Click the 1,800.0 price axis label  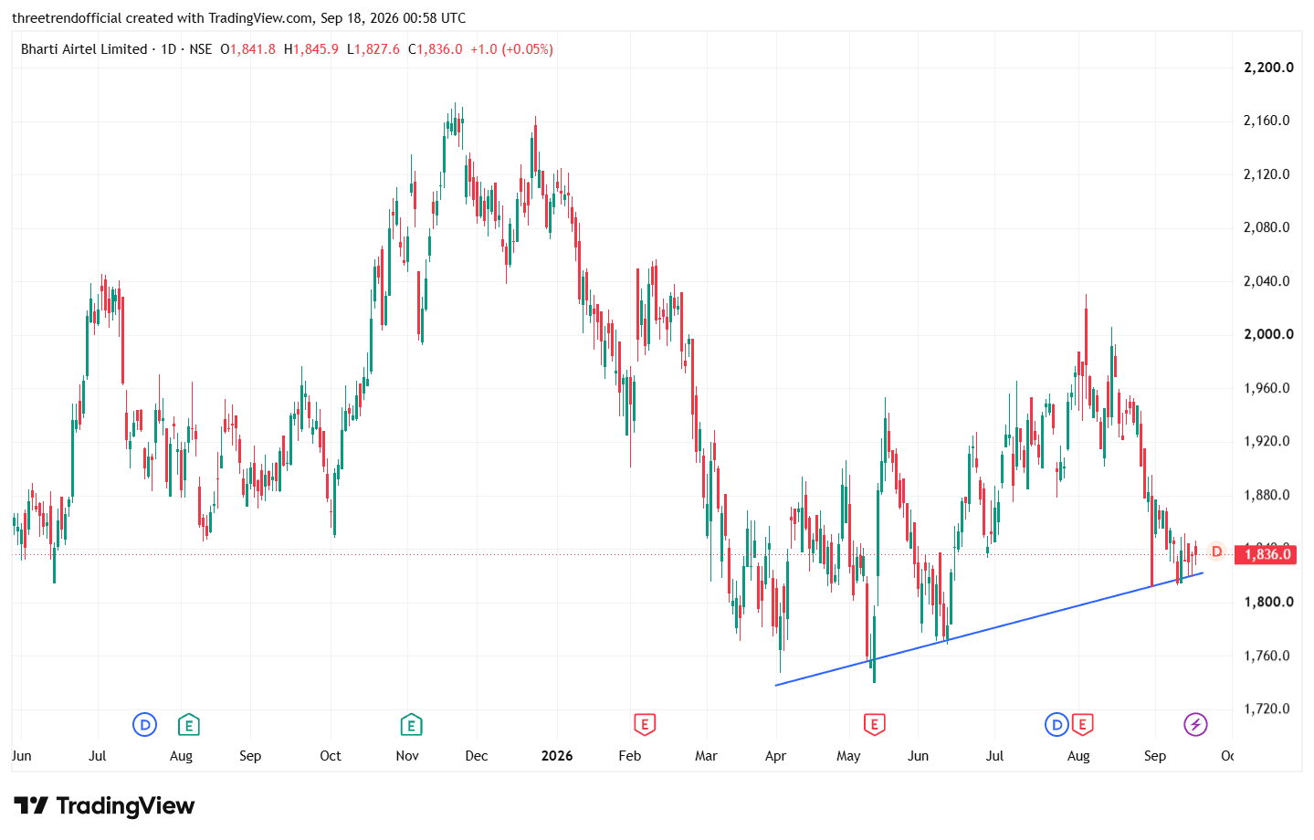tap(1268, 602)
